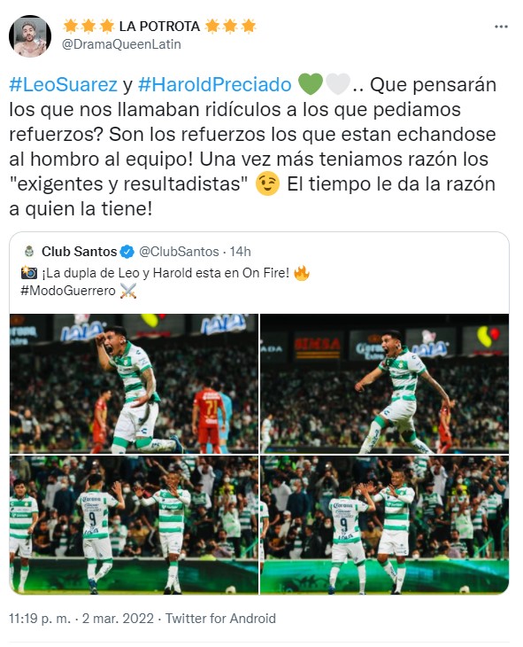This screenshot has height=647, width=523.
Task: Click the 14h timestamp of quoted tweet
Action: coord(241,252)
